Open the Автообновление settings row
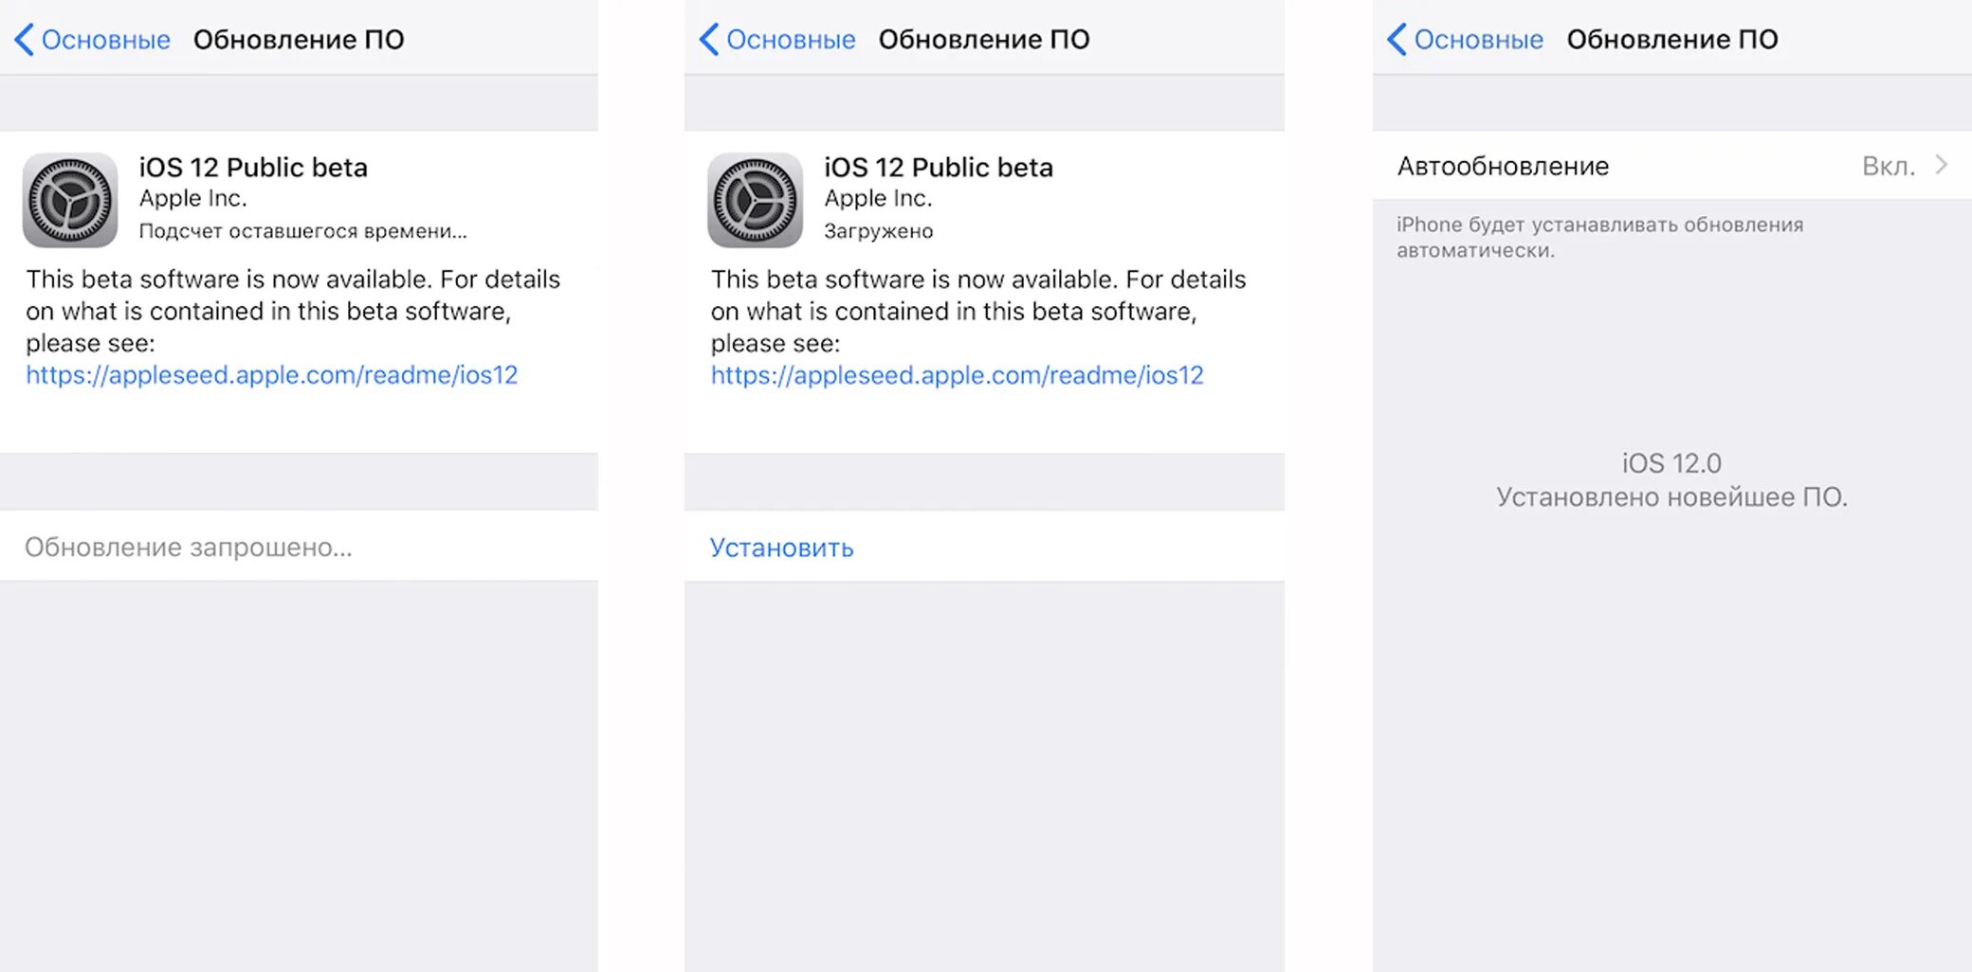This screenshot has width=1972, height=972. (1672, 166)
